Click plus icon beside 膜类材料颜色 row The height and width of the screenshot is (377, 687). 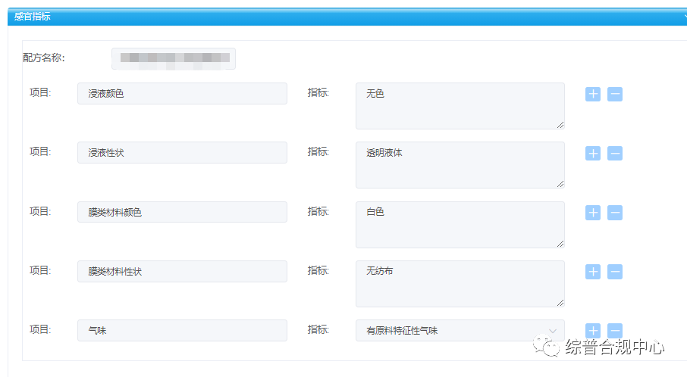click(x=592, y=213)
